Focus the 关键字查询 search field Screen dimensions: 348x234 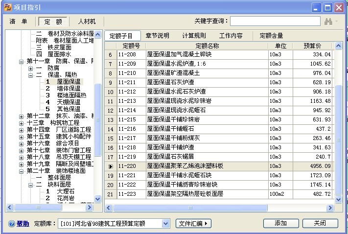tap(275, 22)
